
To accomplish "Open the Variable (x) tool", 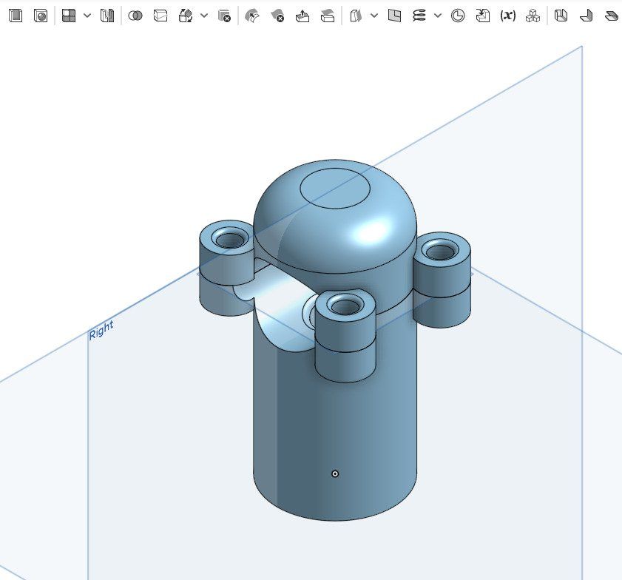I will 507,15.
